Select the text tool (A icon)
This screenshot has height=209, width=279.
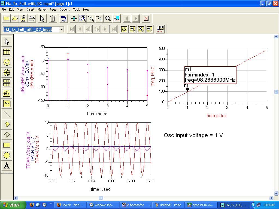pos(7,166)
